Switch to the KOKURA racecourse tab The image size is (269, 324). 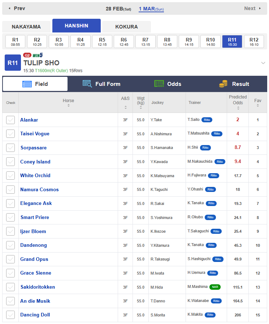coord(126,27)
